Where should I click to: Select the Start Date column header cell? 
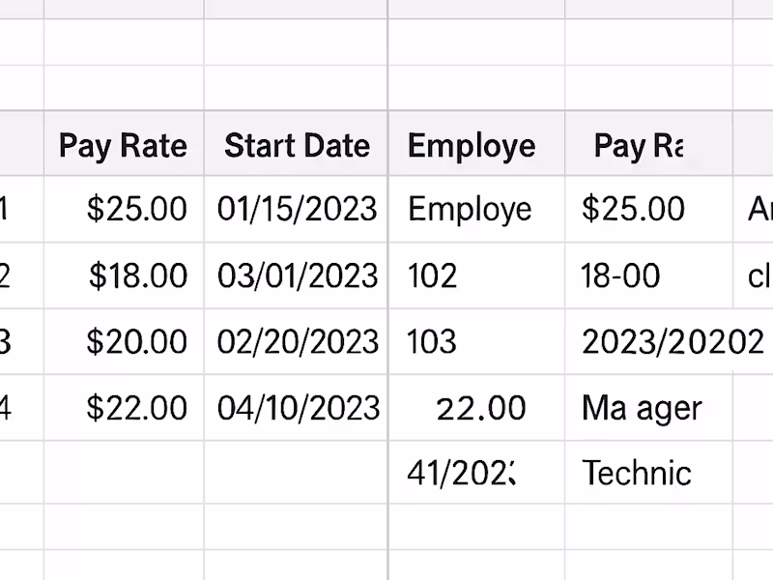[296, 145]
